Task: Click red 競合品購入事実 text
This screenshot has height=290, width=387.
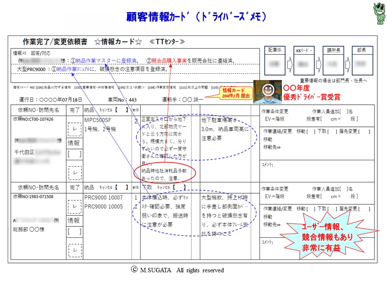Action: [169, 61]
